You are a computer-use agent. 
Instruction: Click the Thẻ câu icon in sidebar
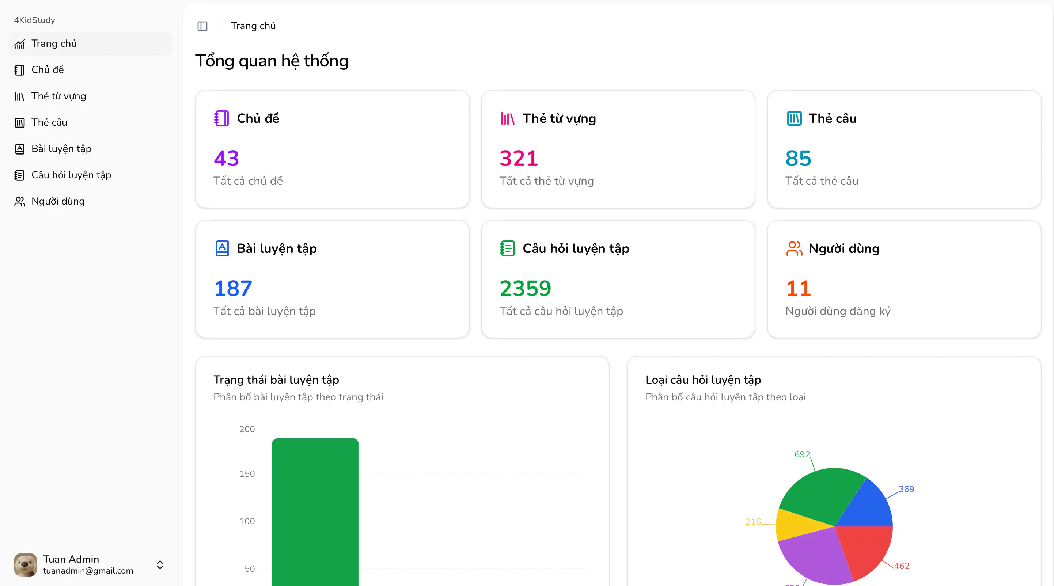coord(20,123)
